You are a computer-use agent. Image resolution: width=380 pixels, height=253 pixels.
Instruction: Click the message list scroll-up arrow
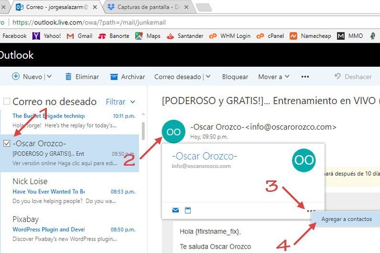click(143, 114)
